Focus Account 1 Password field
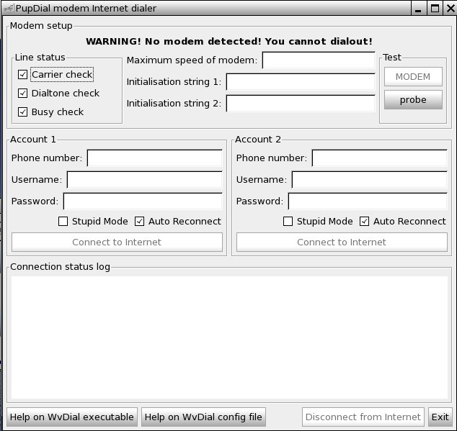 click(143, 201)
